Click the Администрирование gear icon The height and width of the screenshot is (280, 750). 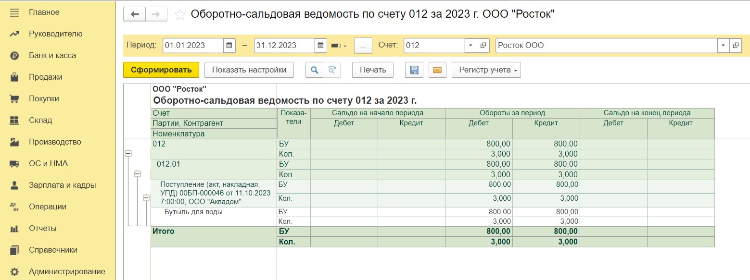(x=14, y=272)
